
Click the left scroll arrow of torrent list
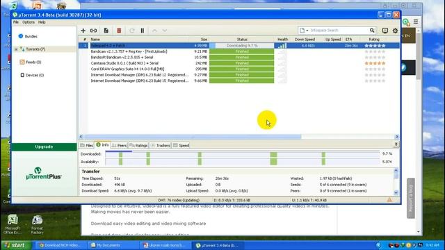click(81, 137)
